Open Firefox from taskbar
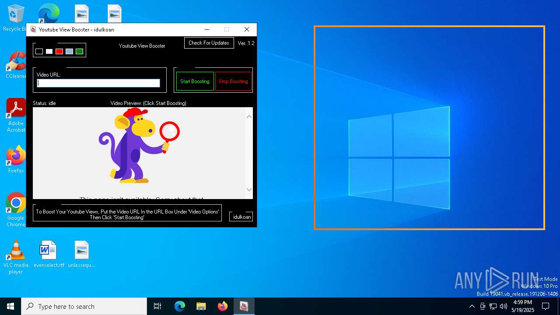Image resolution: width=560 pixels, height=315 pixels. point(222,306)
